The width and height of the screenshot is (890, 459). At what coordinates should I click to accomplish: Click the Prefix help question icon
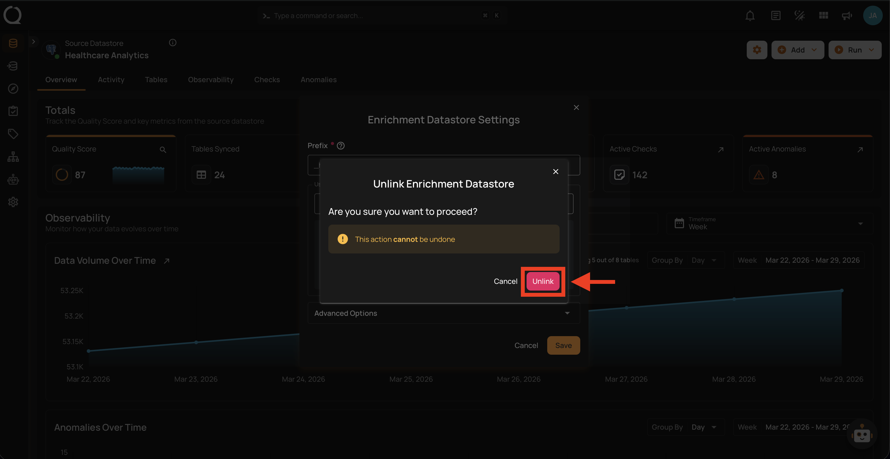pyautogui.click(x=341, y=146)
